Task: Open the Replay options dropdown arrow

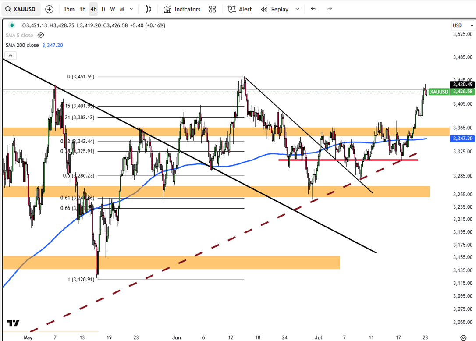Action: tap(298, 9)
